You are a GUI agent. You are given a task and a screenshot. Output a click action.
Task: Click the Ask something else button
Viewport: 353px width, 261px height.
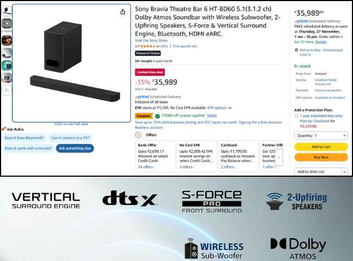tap(75, 148)
